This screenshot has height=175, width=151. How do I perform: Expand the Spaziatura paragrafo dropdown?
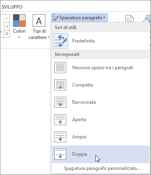[80, 18]
